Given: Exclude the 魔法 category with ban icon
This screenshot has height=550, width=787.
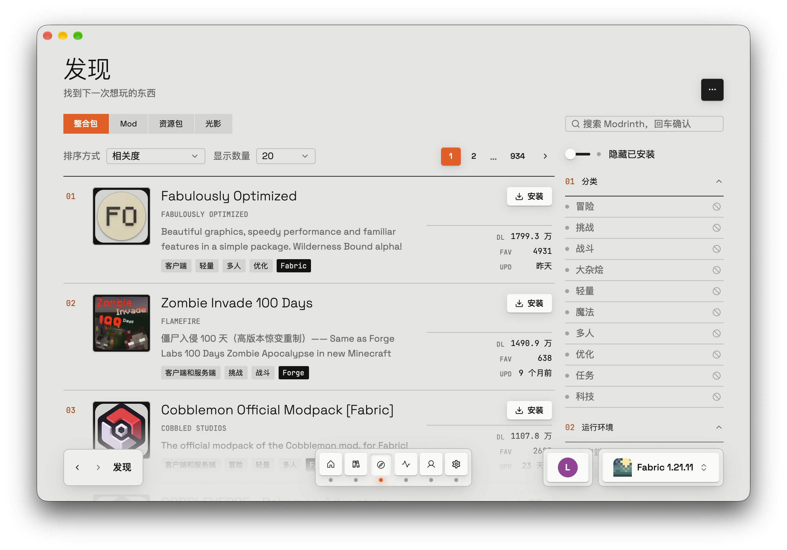Looking at the screenshot, I should 716,312.
